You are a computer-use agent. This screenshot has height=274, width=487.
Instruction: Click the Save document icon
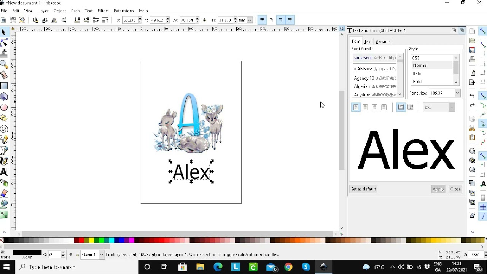point(472,50)
